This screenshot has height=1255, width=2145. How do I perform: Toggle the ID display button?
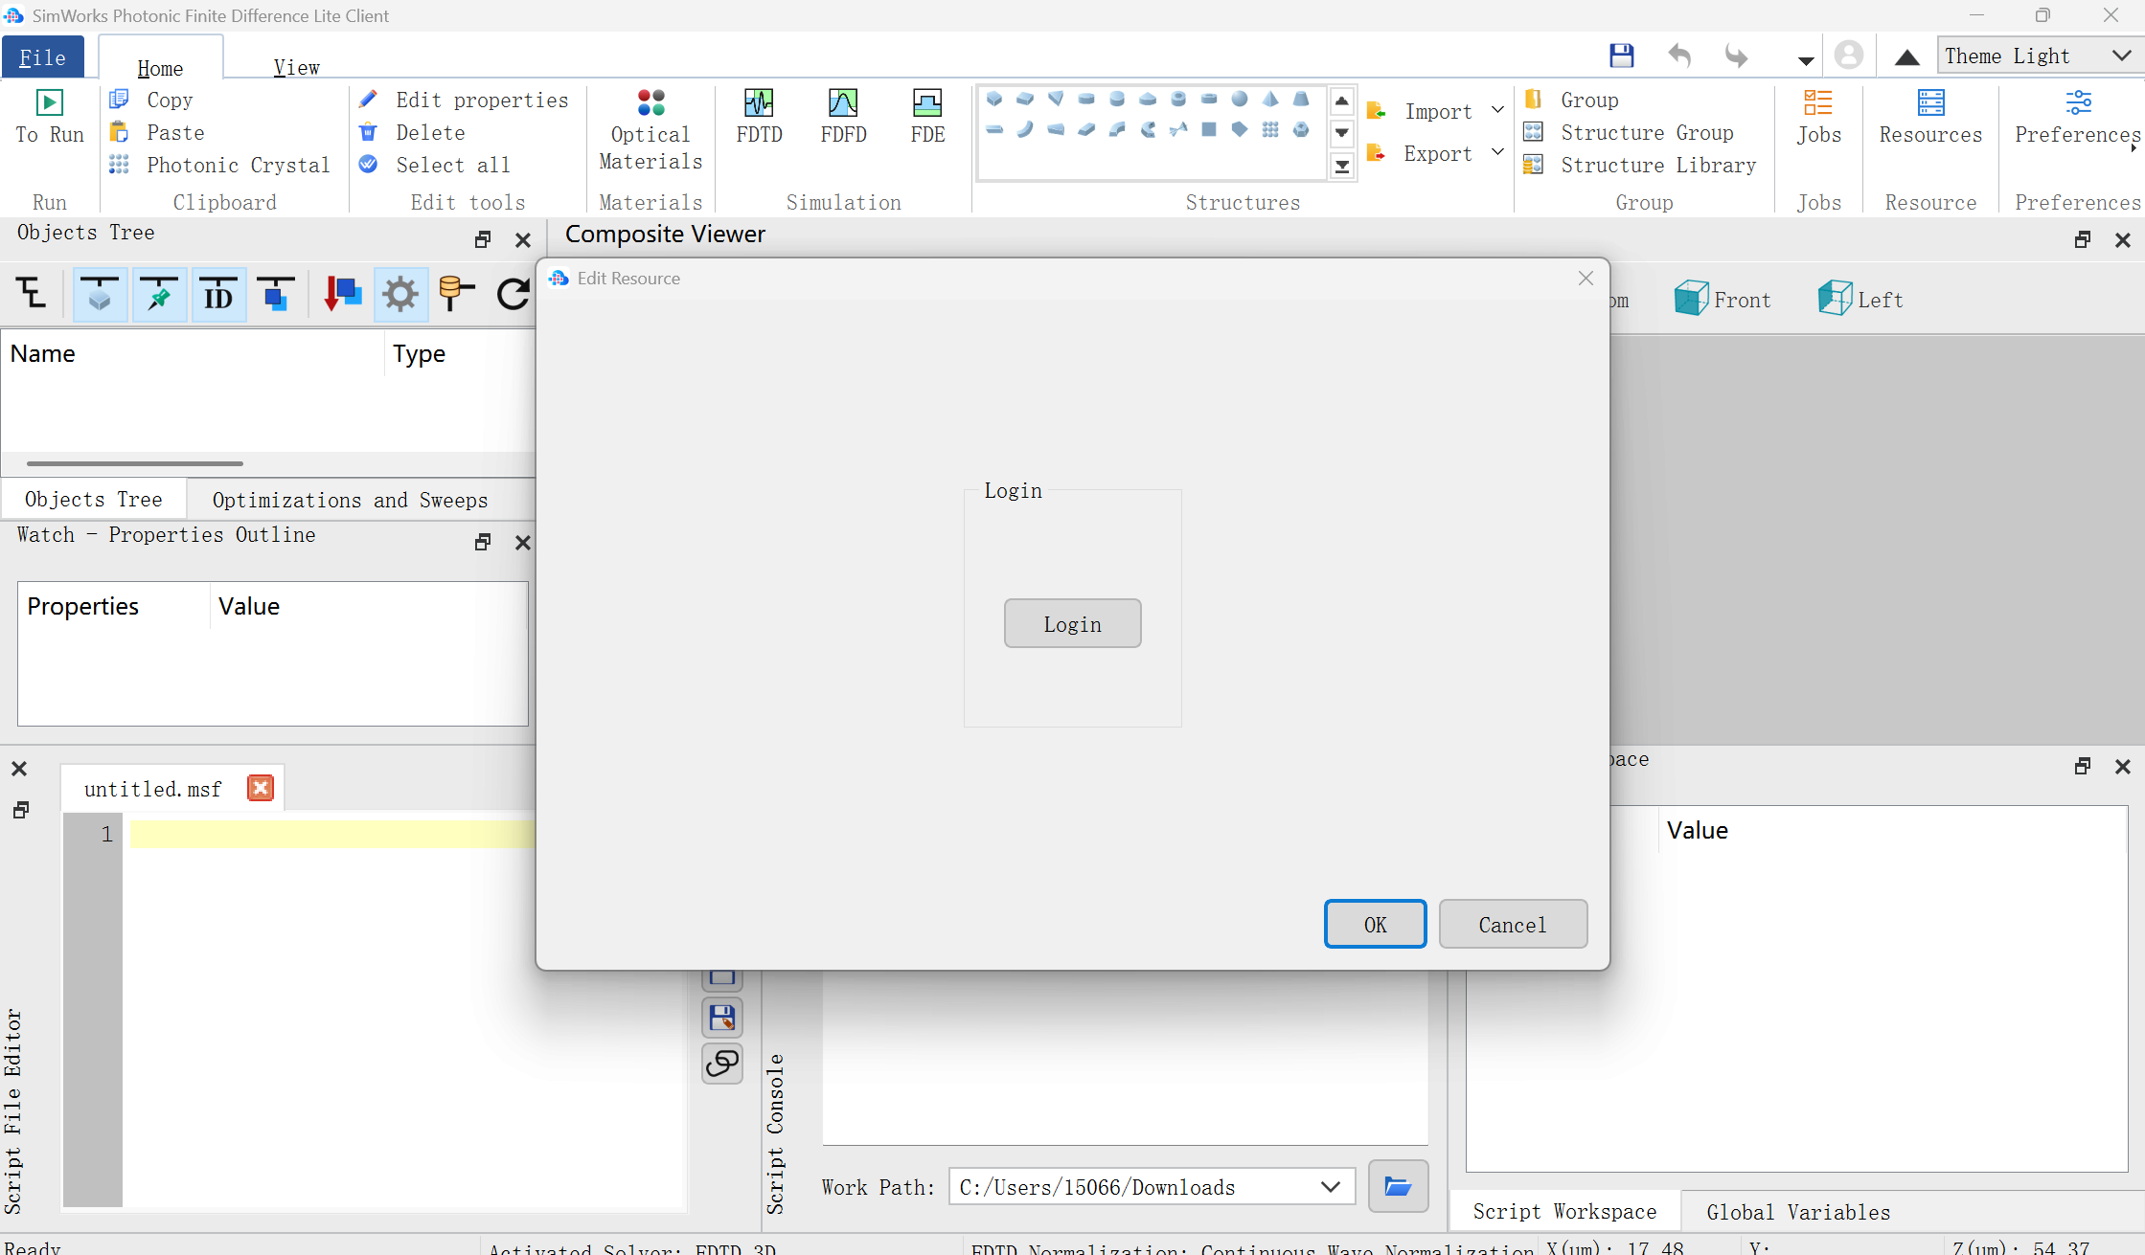click(x=218, y=294)
